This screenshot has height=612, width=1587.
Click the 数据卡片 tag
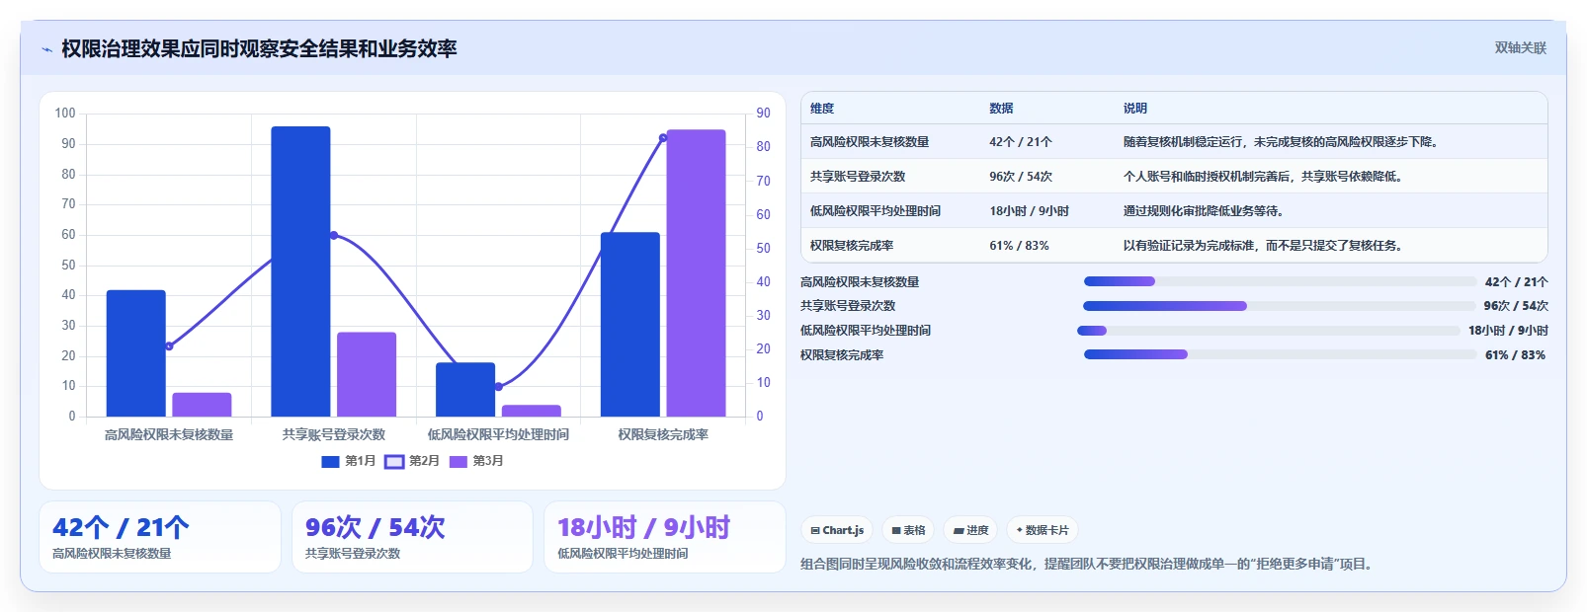click(x=1043, y=530)
